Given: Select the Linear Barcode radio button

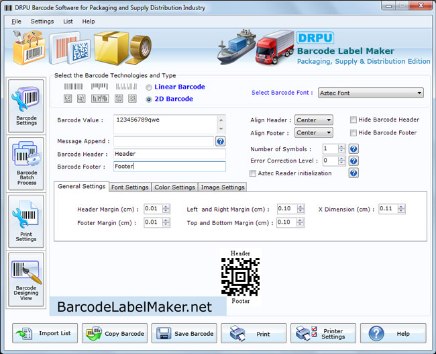Looking at the screenshot, I should [x=149, y=87].
